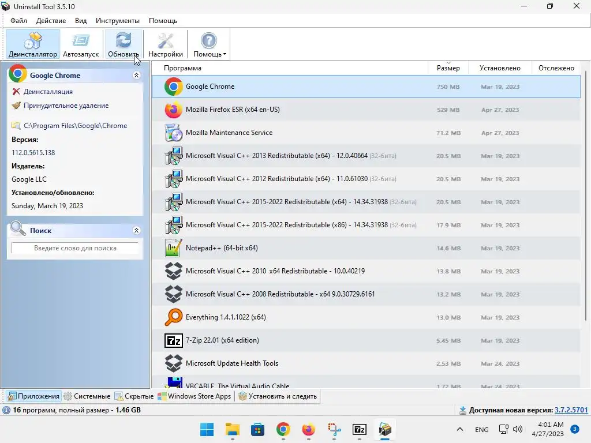
Task: Select the Everything 1.4.1.1022 icon
Action: pos(173,317)
